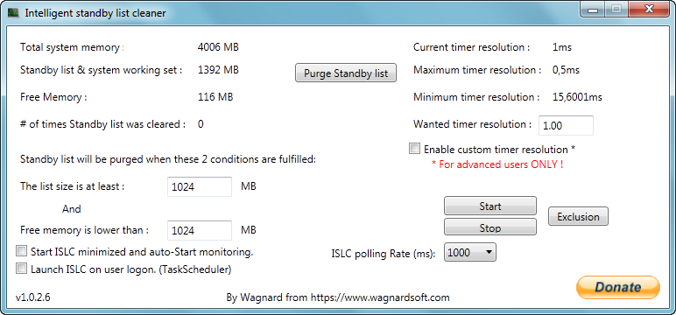Click the disabled maximize window button
676x315 pixels.
click(616, 10)
